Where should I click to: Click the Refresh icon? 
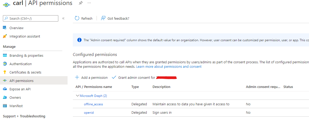(77, 18)
